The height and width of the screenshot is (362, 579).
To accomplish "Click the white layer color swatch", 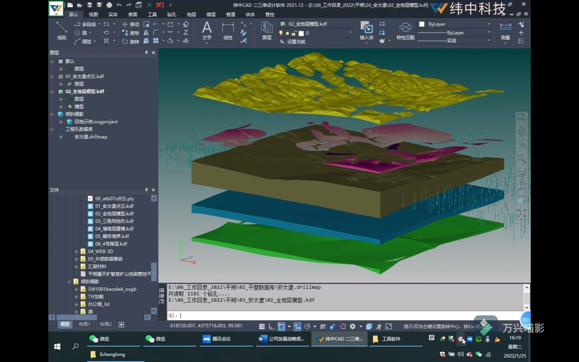I will point(301,33).
